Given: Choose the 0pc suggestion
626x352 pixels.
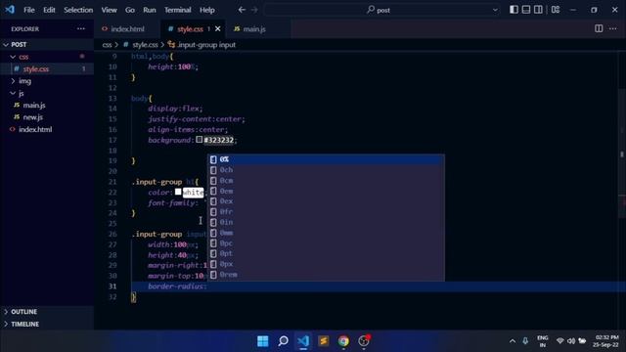Looking at the screenshot, I should 326,243.
